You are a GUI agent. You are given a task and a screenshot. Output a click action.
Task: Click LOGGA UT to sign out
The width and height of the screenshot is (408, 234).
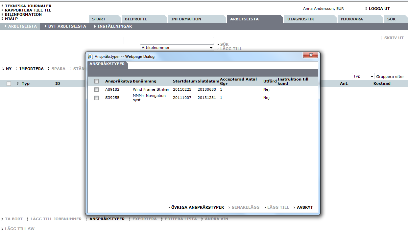coord(379,9)
